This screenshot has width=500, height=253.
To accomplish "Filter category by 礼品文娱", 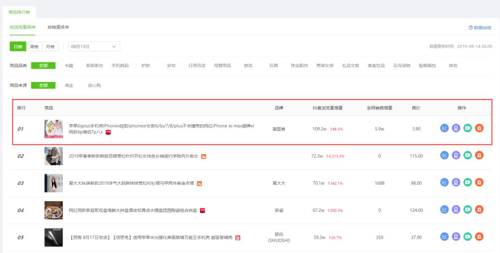I will (x=350, y=66).
